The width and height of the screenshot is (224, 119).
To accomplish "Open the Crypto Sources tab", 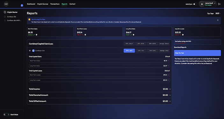I will tap(43, 4).
